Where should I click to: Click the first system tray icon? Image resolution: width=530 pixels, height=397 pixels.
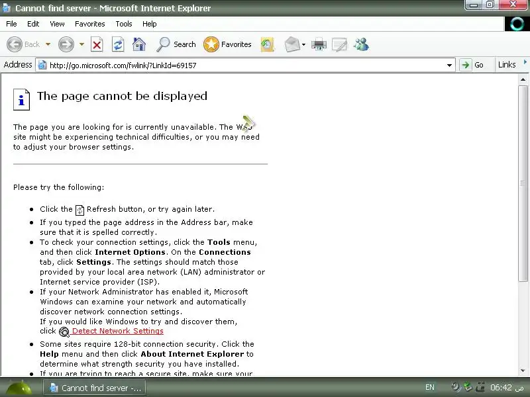pyautogui.click(x=456, y=387)
